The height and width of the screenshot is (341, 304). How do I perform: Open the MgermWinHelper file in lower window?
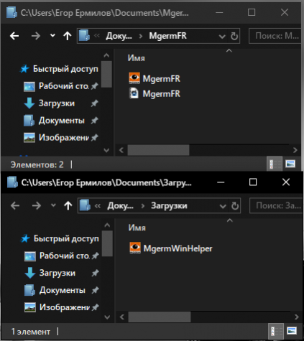(x=171, y=248)
